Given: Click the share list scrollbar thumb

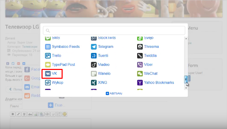Looking at the screenshot, I should 186,79.
